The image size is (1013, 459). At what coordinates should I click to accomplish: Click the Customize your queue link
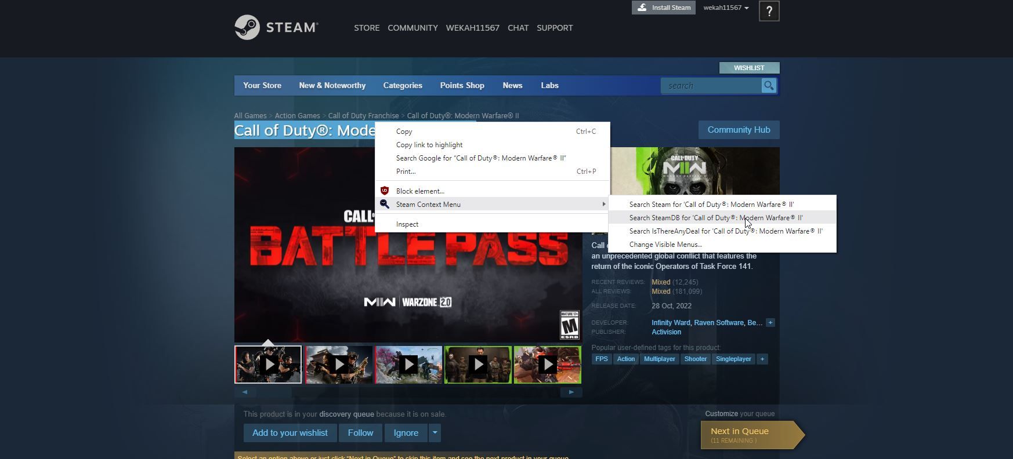coord(740,414)
